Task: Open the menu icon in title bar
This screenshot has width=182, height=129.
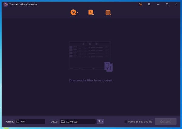Action: tap(149, 5)
